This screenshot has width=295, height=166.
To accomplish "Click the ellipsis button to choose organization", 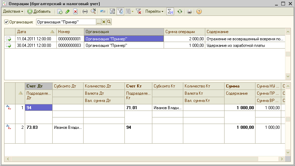I will click(x=99, y=22).
